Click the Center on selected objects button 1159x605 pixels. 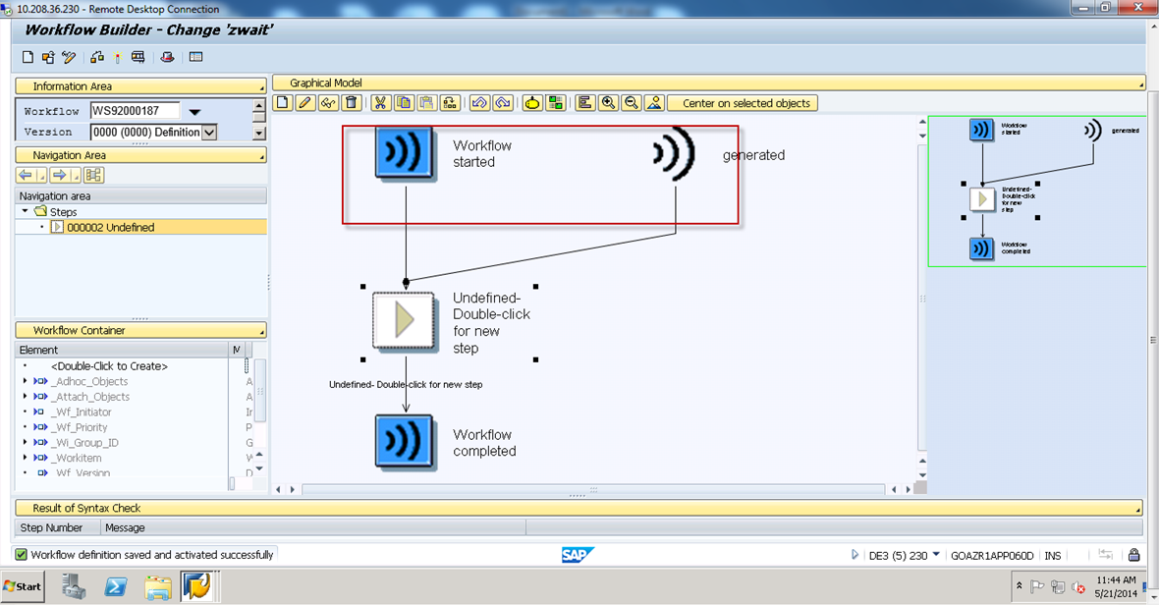(x=743, y=103)
